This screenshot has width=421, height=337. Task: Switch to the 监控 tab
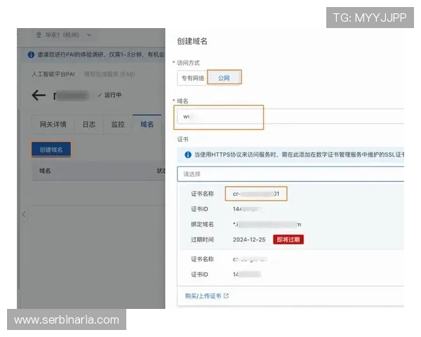coord(118,124)
